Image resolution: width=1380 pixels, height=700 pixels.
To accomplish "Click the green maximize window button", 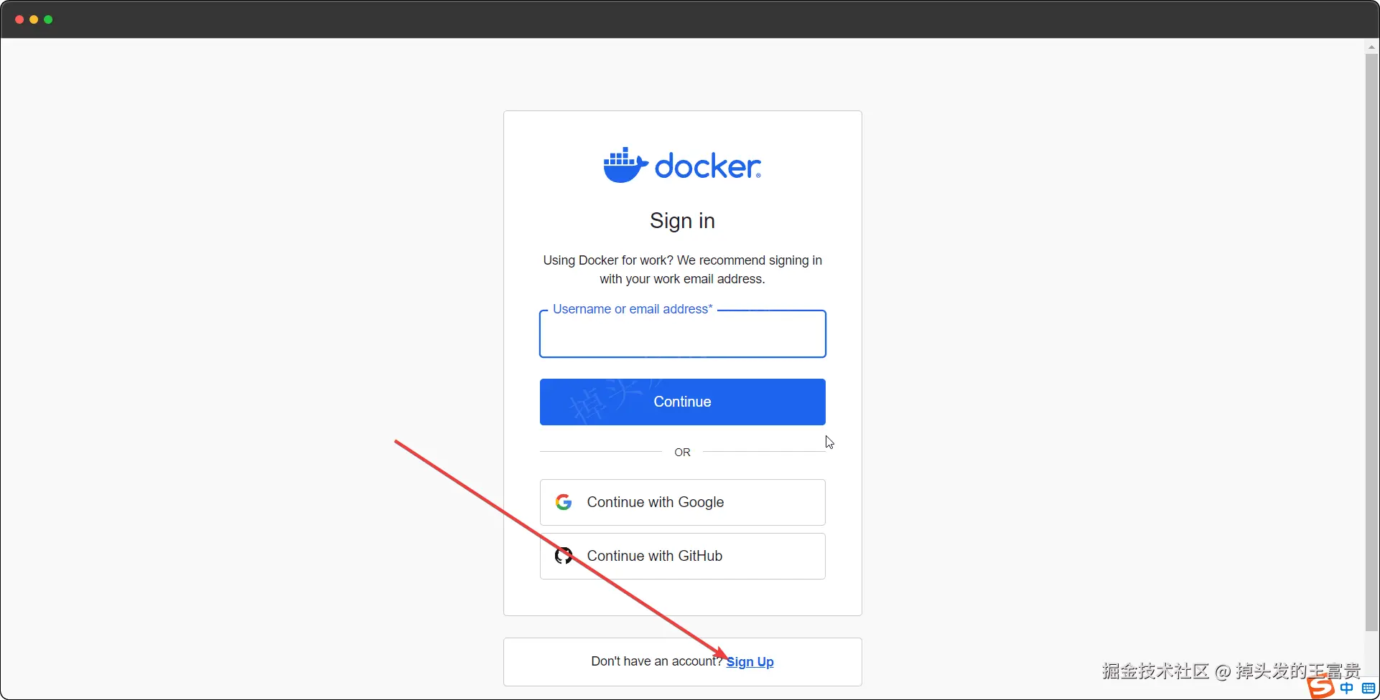I will [48, 19].
